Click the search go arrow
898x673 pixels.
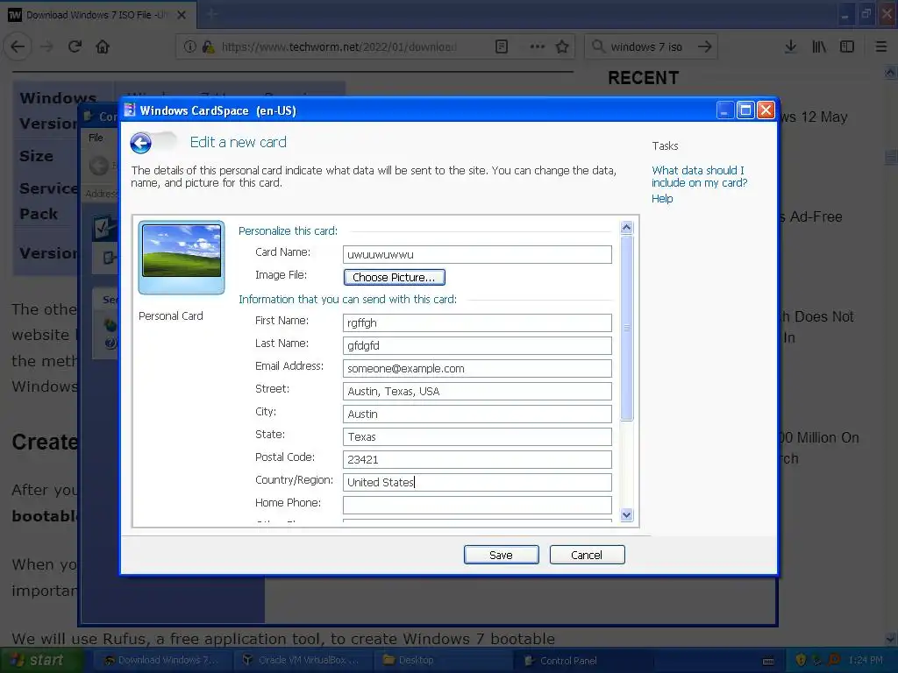click(x=705, y=46)
